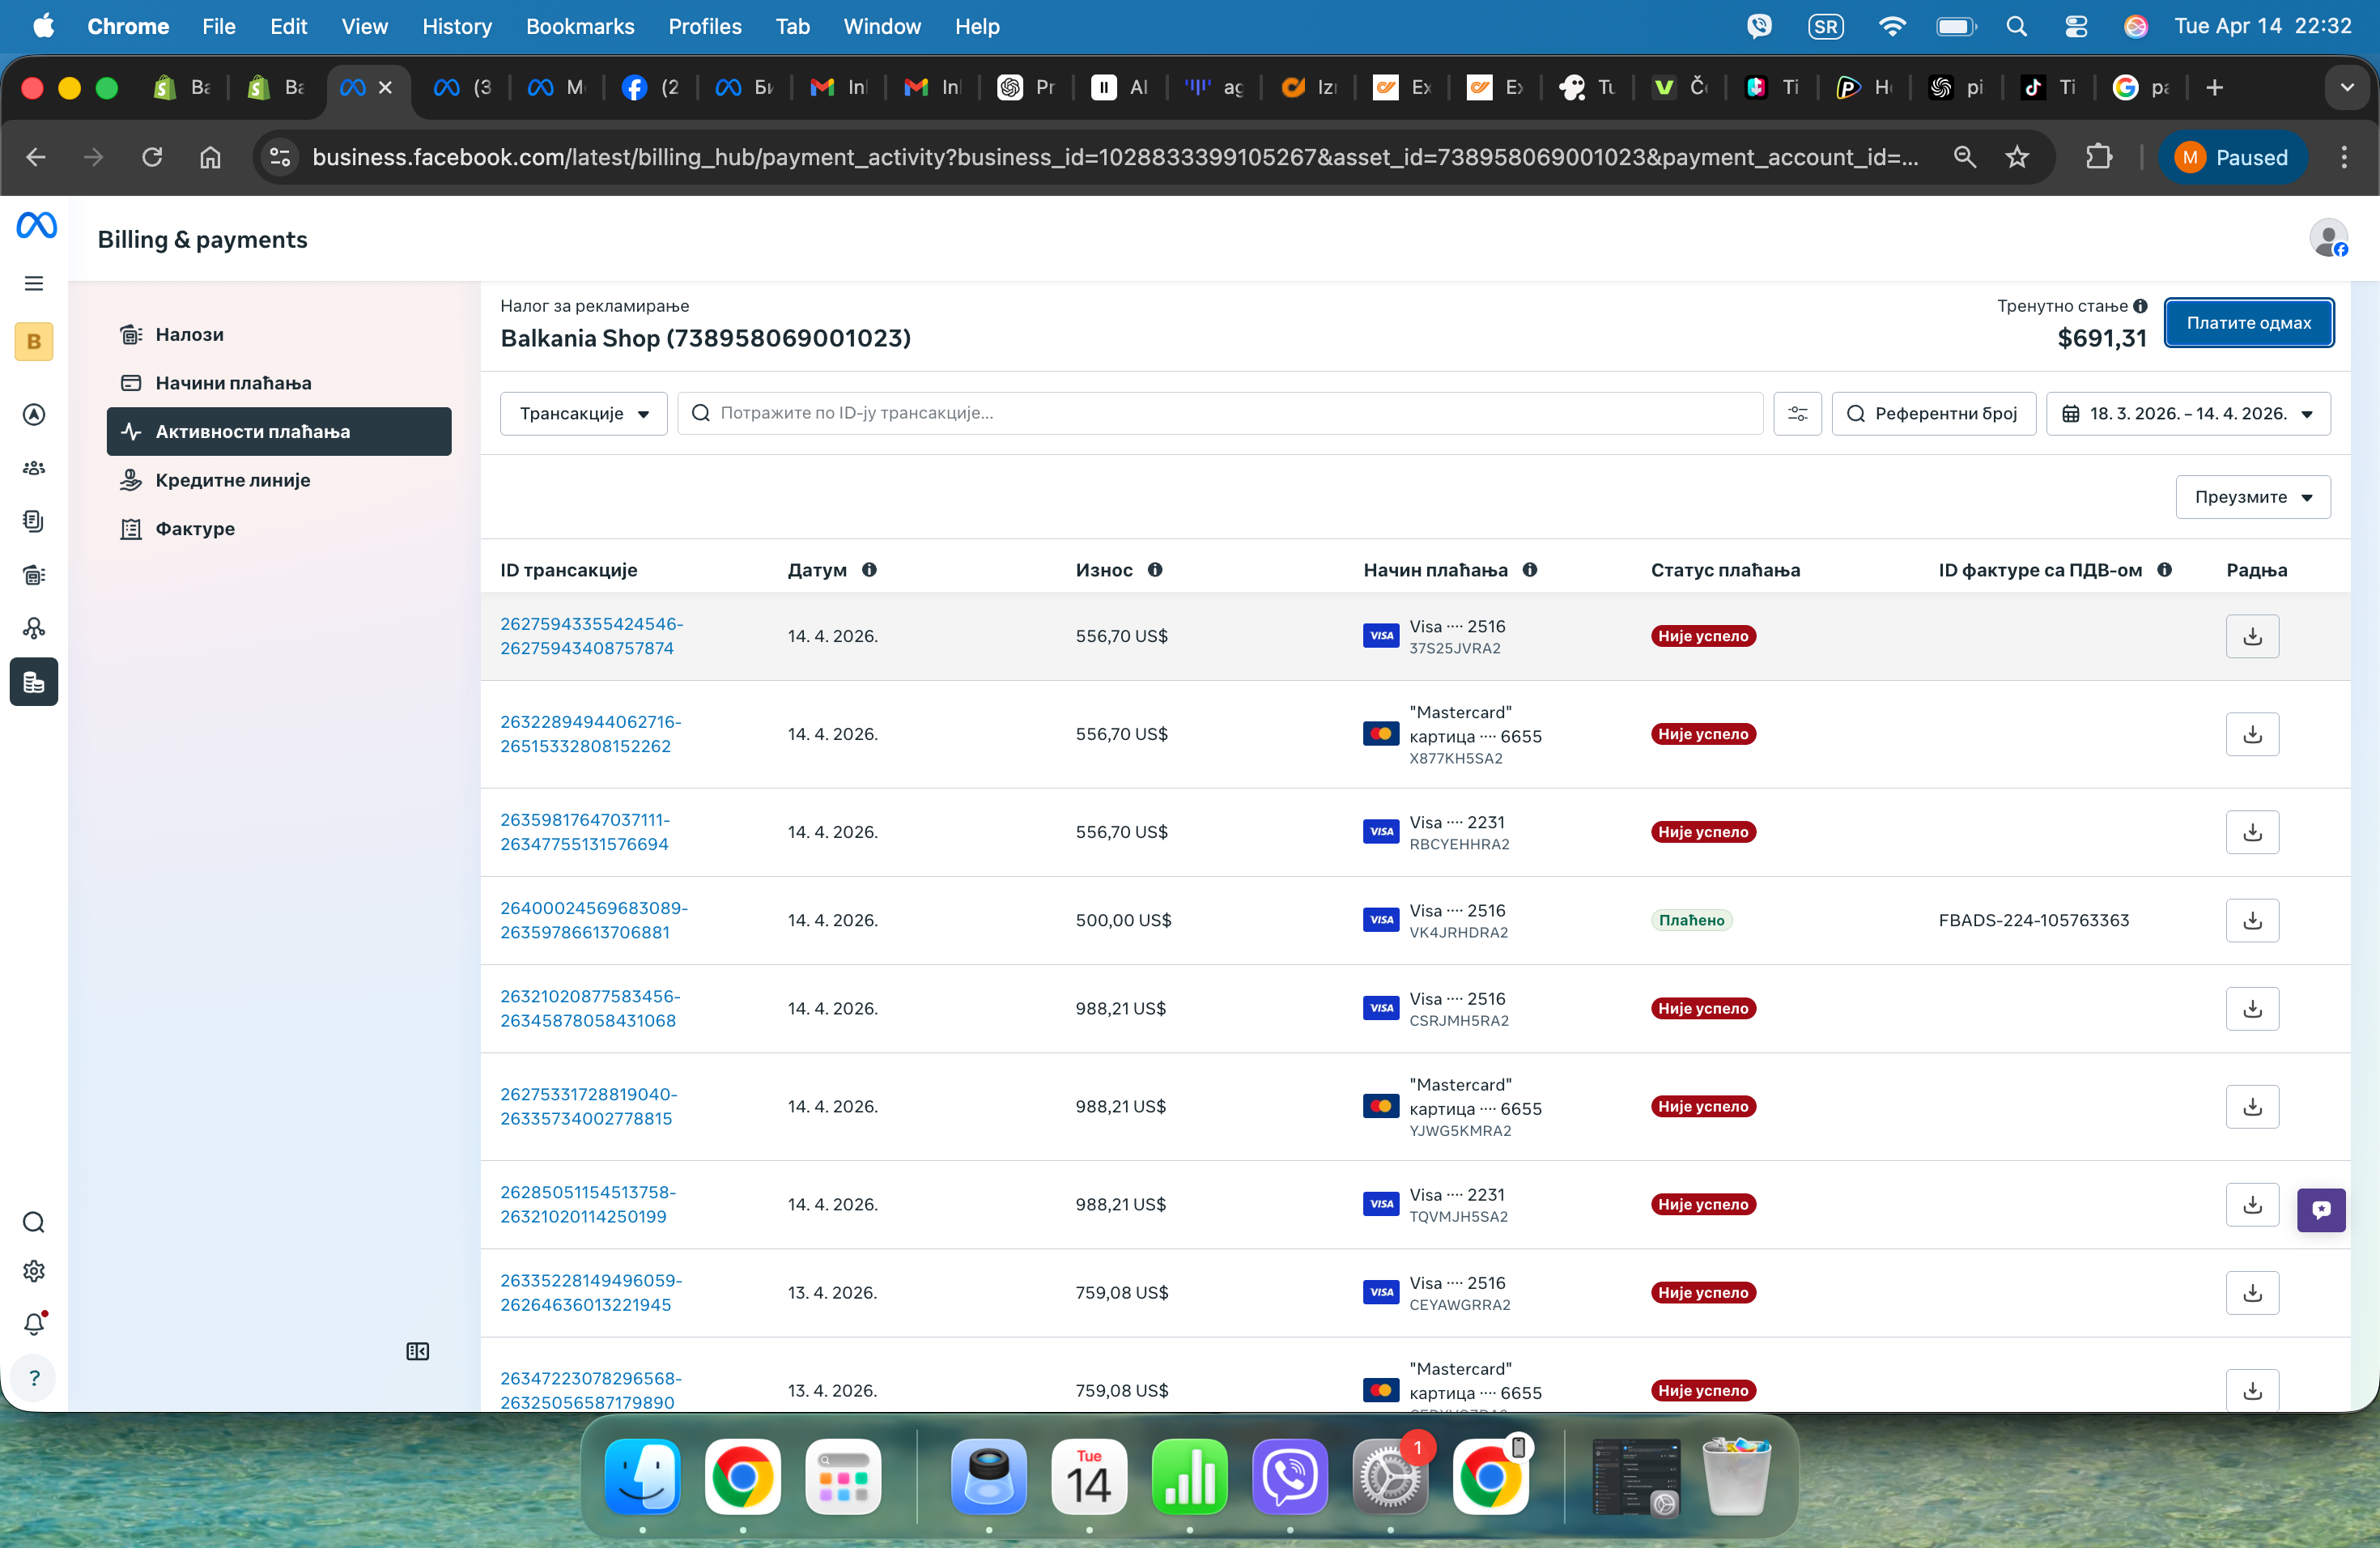Download receipt for Visa 2231 988,21 US$ row
Screen dimensions: 2380x1548
click(x=2252, y=1205)
